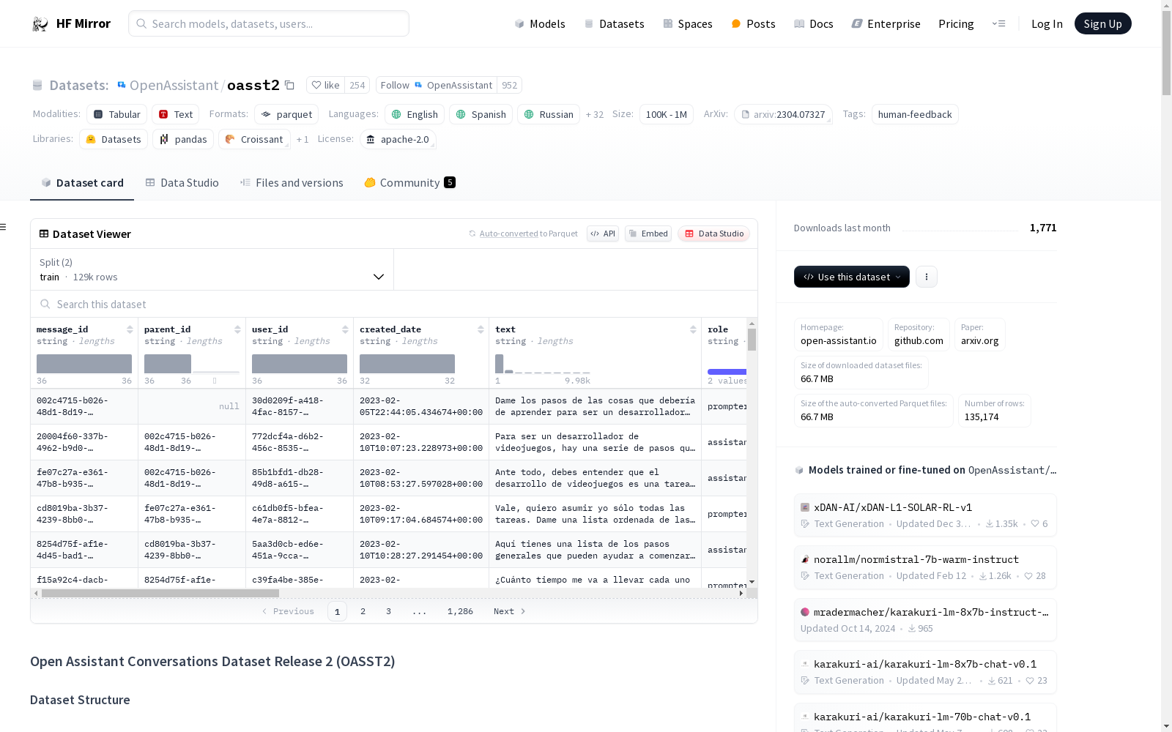Click the page vertical scrollbar

[x=1166, y=53]
